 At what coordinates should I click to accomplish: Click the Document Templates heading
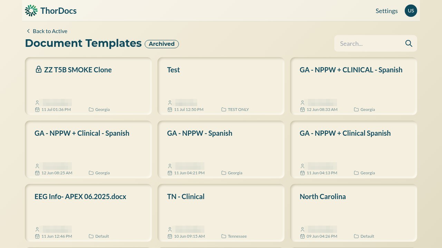click(x=83, y=43)
